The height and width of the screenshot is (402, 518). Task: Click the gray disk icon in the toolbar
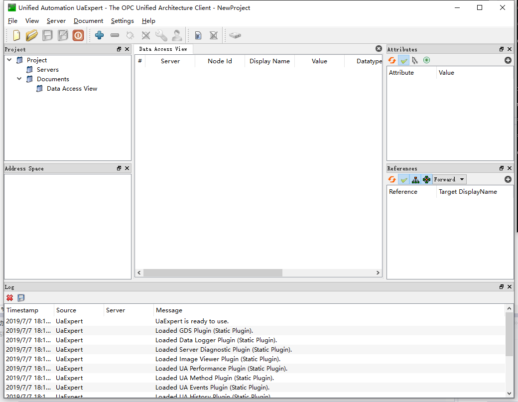235,35
